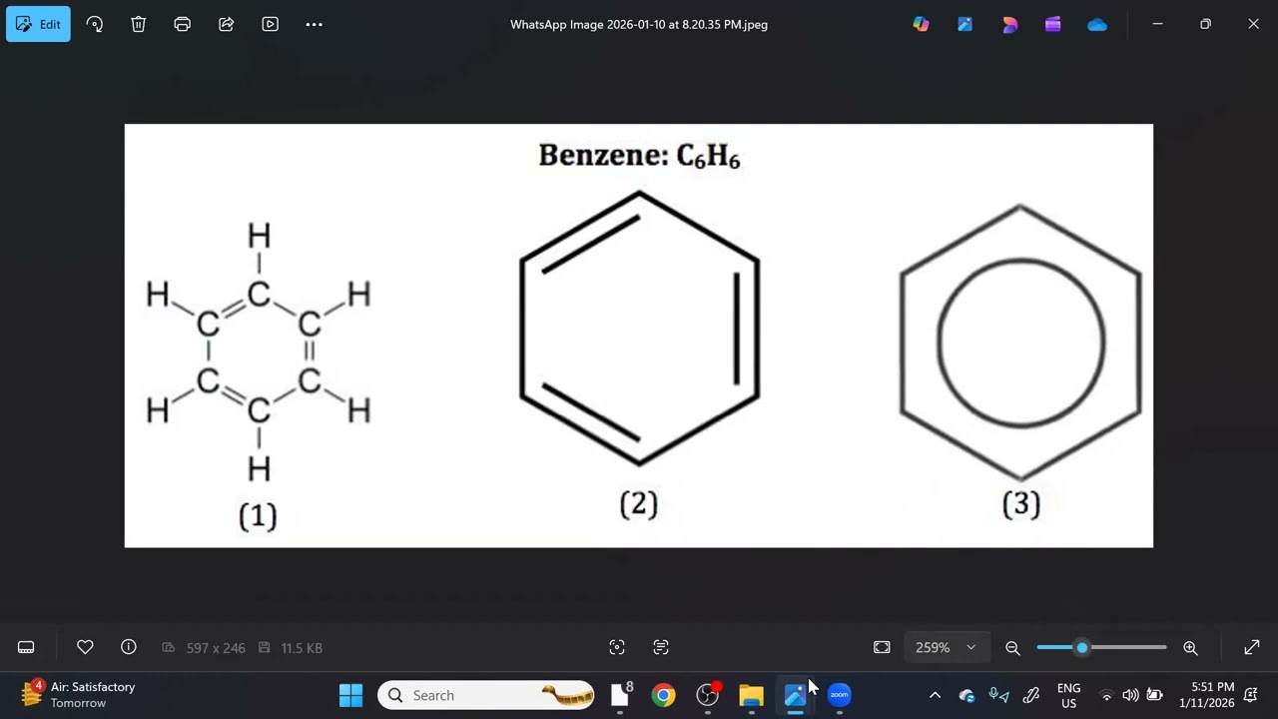The width and height of the screenshot is (1278, 719).
Task: Open the taskbar app with 8 badge
Action: coord(621,695)
